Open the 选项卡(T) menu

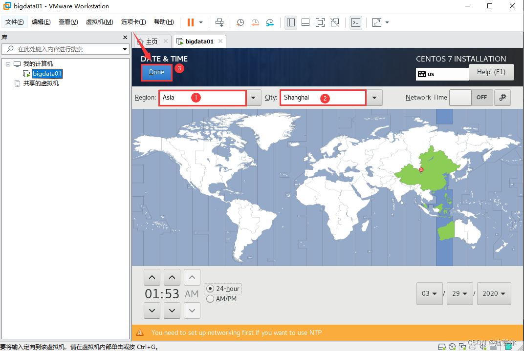[133, 22]
